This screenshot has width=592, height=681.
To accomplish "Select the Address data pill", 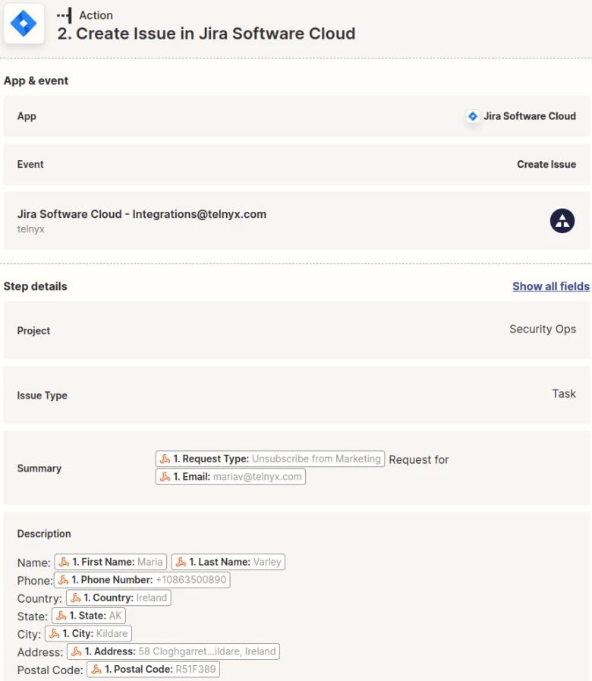I will pos(173,651).
